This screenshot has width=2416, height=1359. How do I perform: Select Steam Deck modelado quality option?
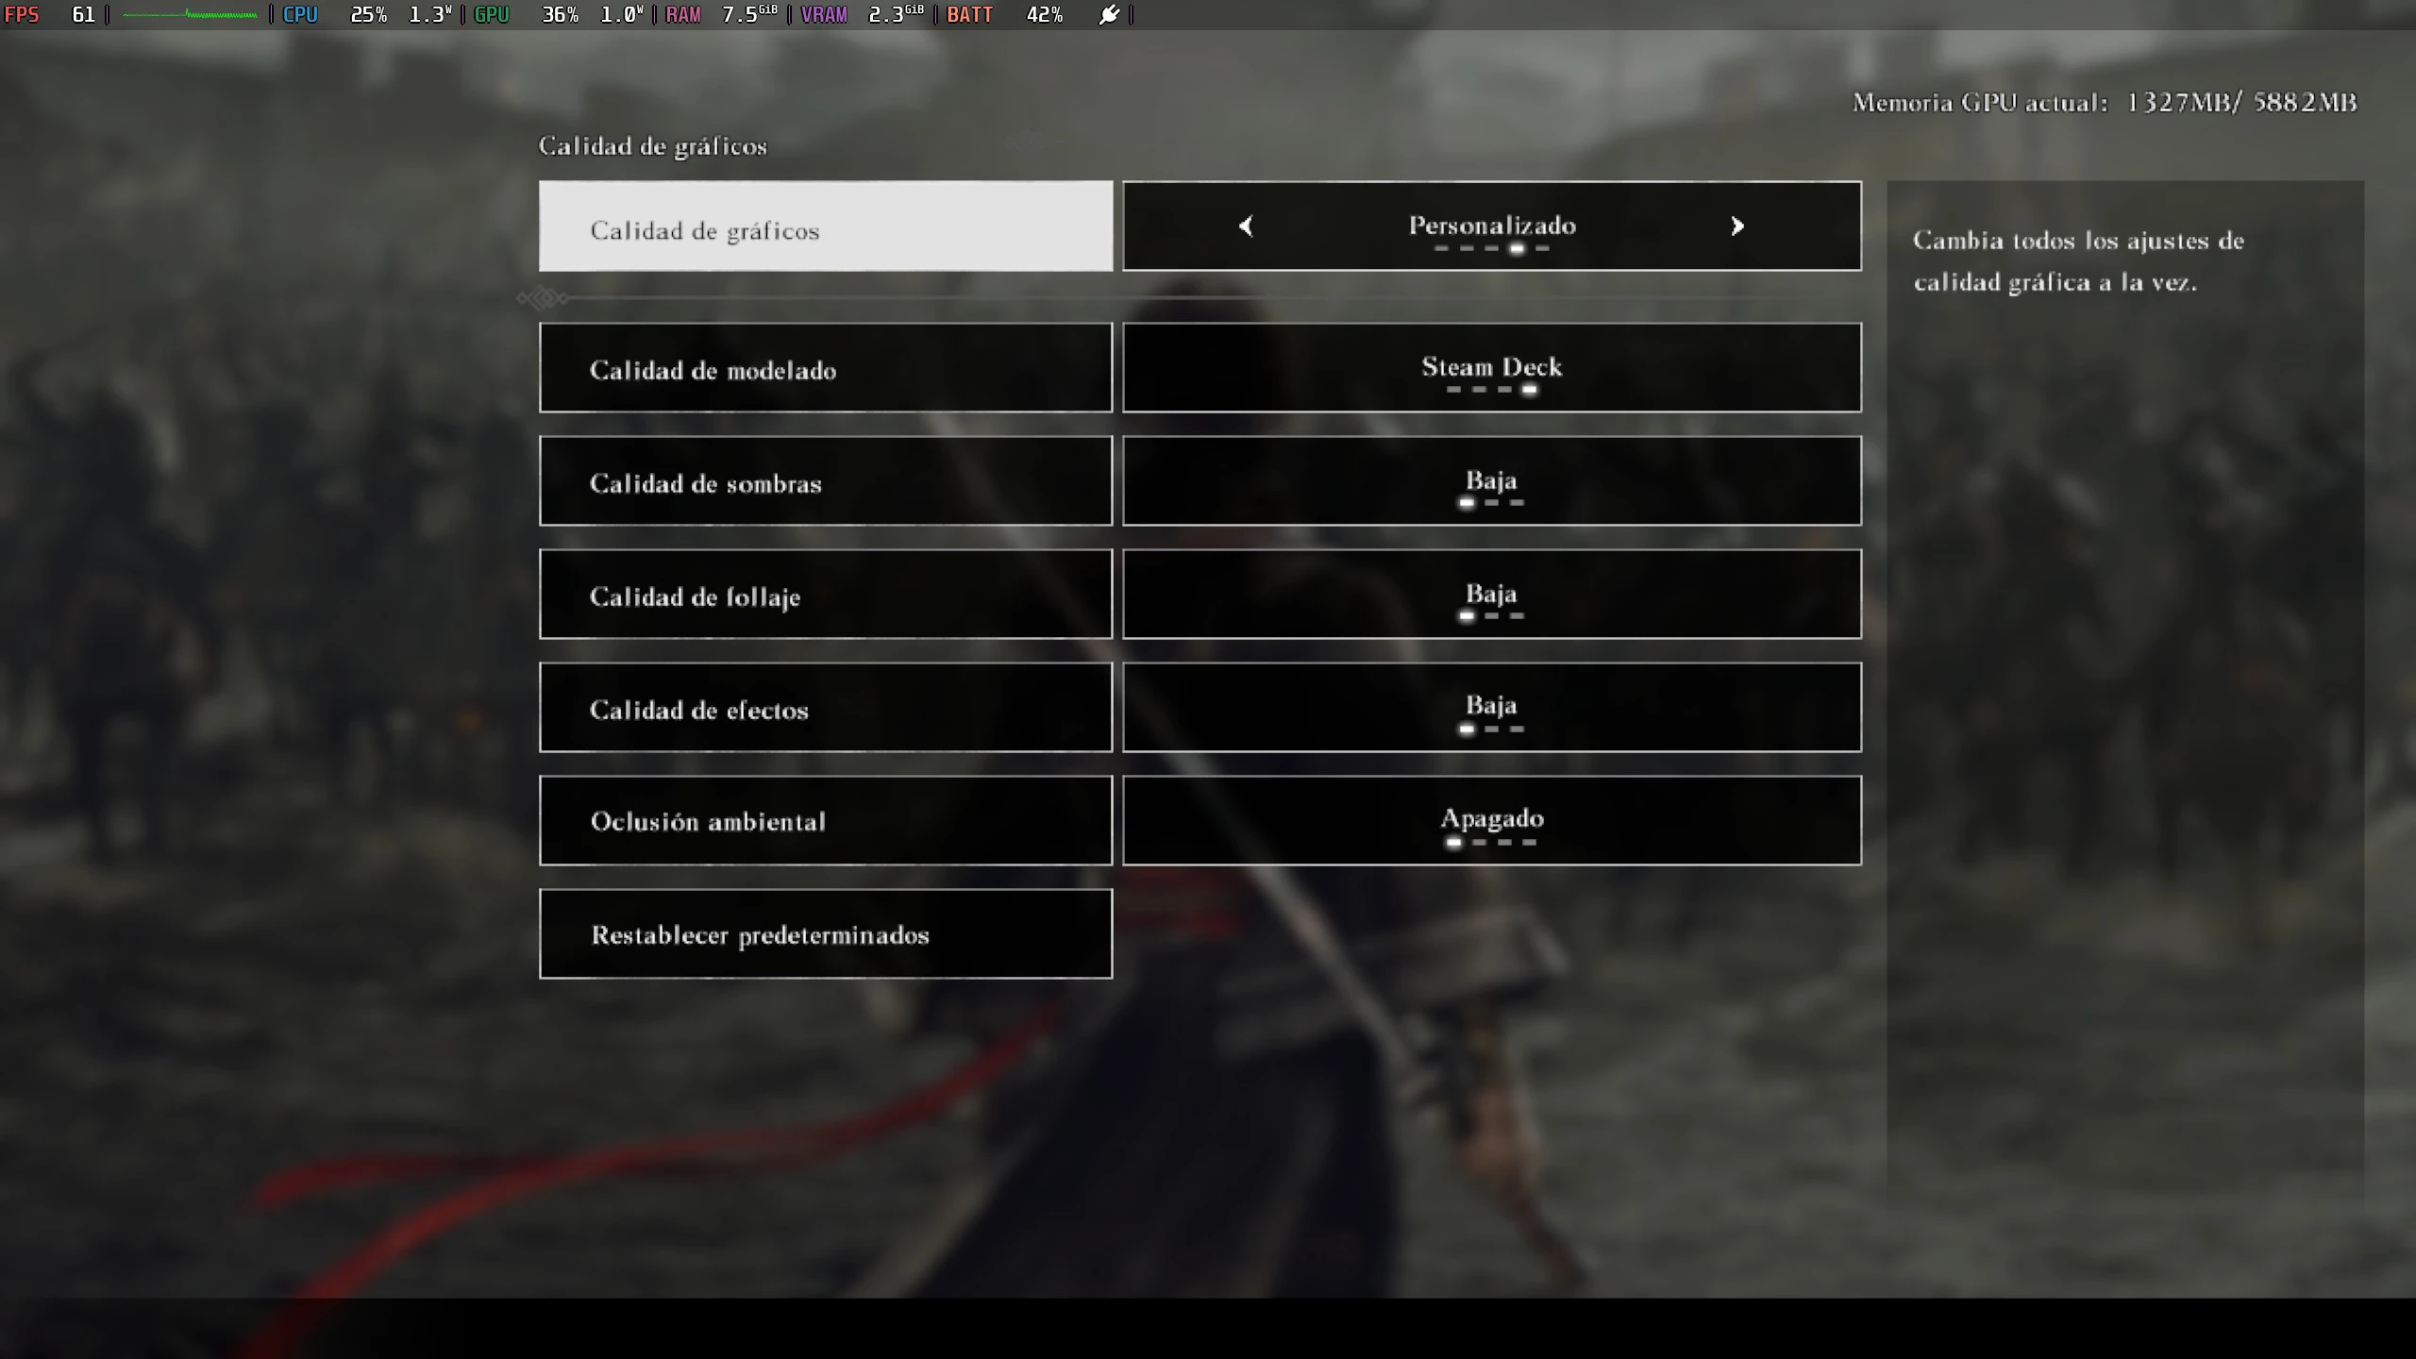tap(1492, 367)
